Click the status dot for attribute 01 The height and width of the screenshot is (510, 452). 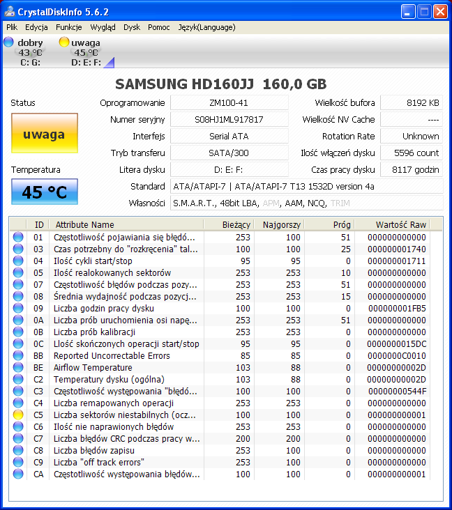(x=18, y=237)
